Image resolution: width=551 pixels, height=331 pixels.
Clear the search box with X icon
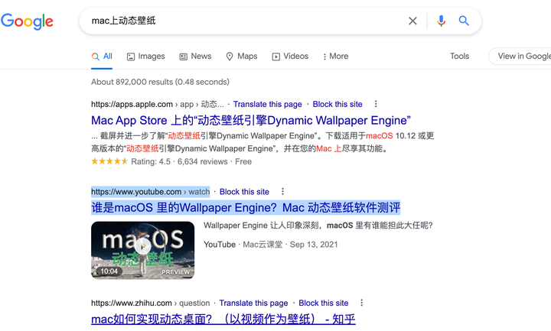[412, 21]
